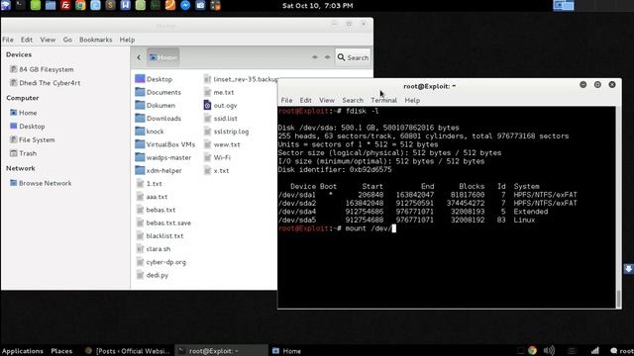Select the waidps-master folder
634x356 pixels.
click(x=163, y=157)
